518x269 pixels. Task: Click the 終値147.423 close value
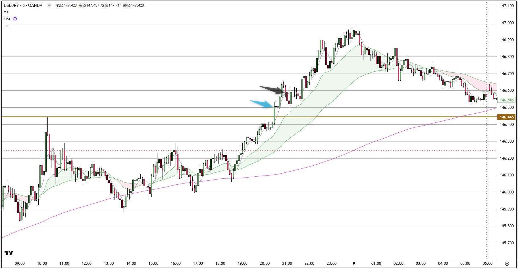click(x=134, y=5)
